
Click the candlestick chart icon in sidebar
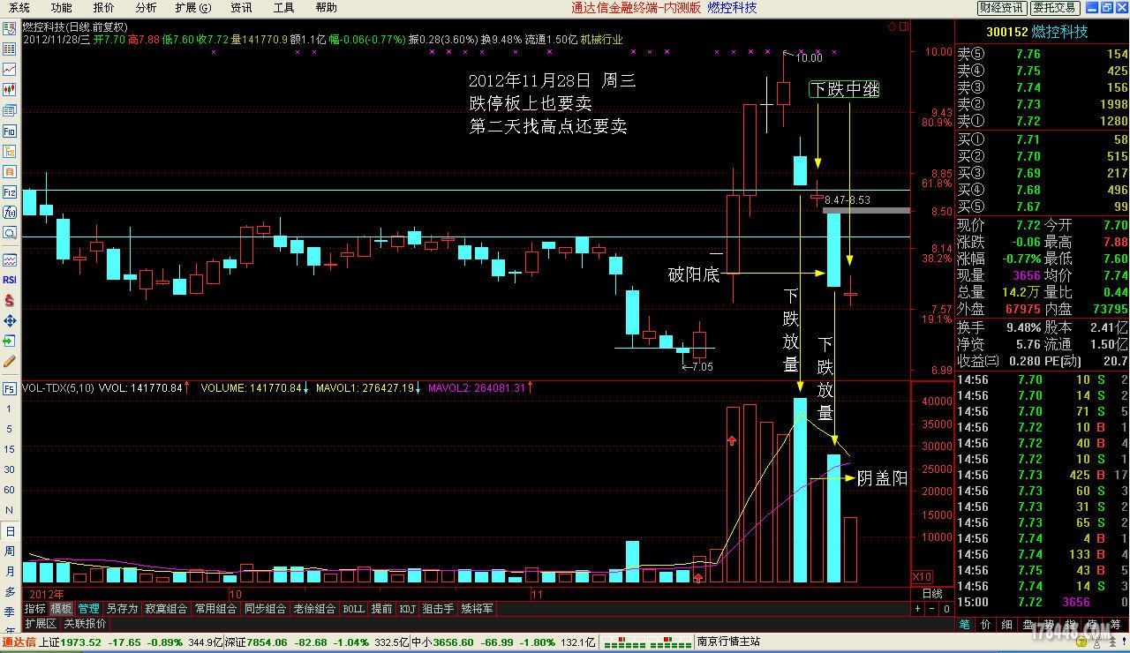pos(10,90)
